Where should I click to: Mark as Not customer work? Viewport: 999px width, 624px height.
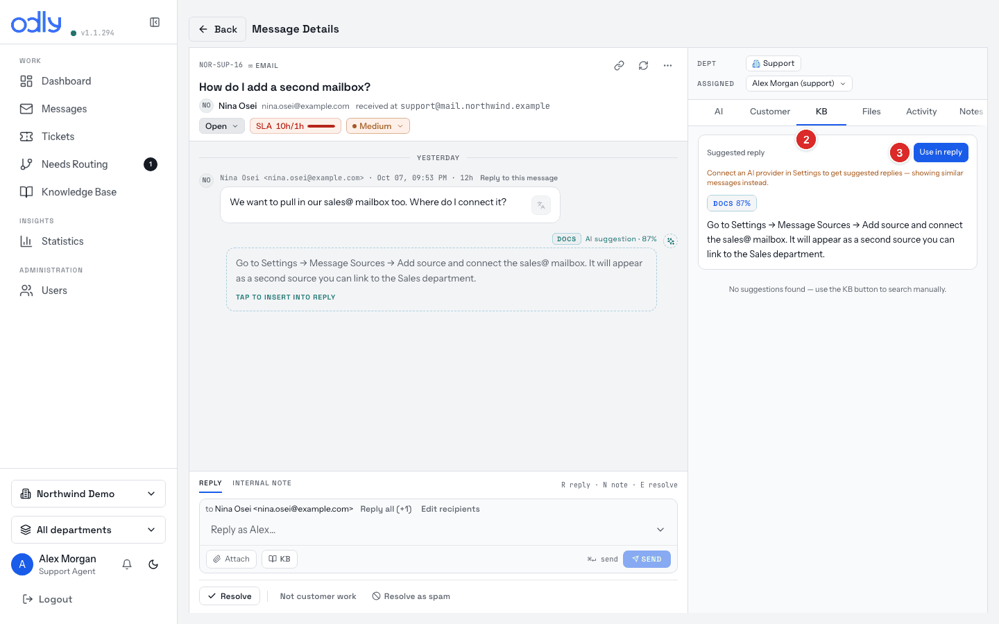pos(318,596)
